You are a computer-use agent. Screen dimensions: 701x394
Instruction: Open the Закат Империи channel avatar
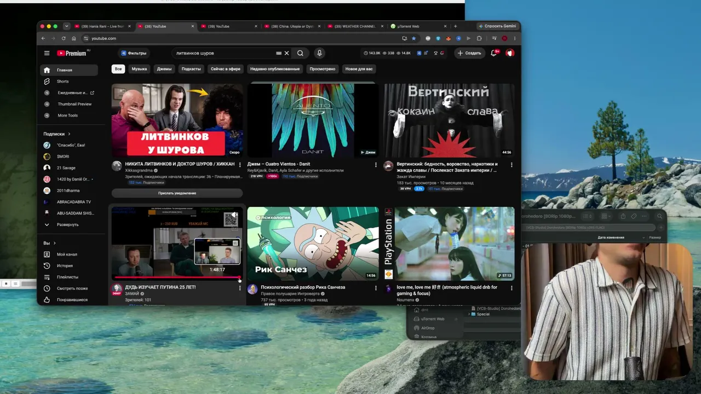coord(388,166)
